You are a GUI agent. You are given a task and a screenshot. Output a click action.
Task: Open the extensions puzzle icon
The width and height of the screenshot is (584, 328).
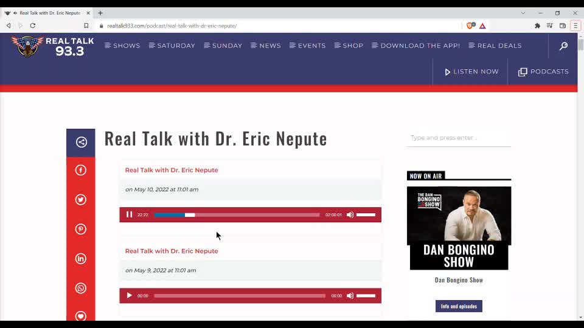(x=537, y=26)
